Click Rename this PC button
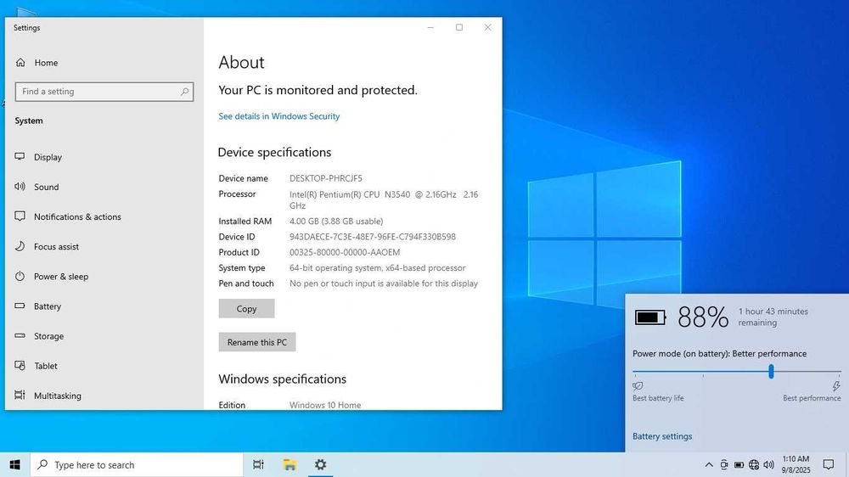This screenshot has height=477, width=849. [257, 342]
